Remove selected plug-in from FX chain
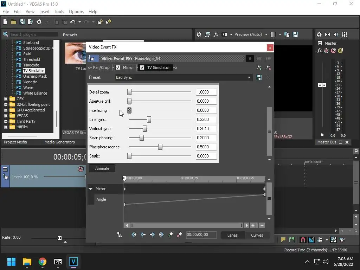 268,67
